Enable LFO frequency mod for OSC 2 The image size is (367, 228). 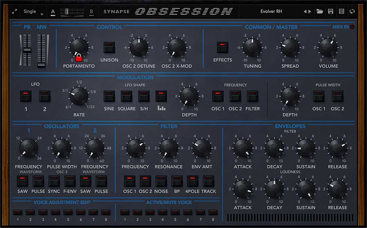click(x=235, y=96)
